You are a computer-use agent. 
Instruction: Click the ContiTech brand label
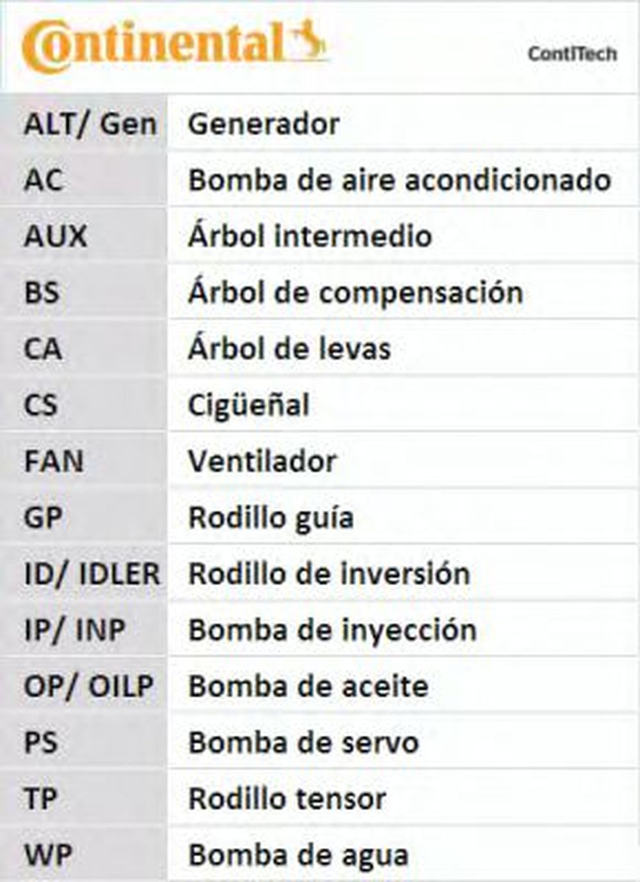pyautogui.click(x=572, y=54)
